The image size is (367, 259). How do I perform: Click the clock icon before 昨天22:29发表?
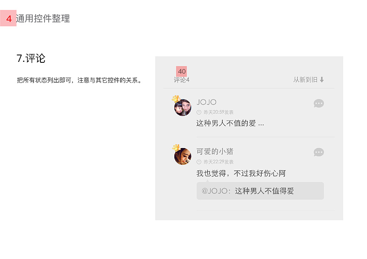[199, 162]
